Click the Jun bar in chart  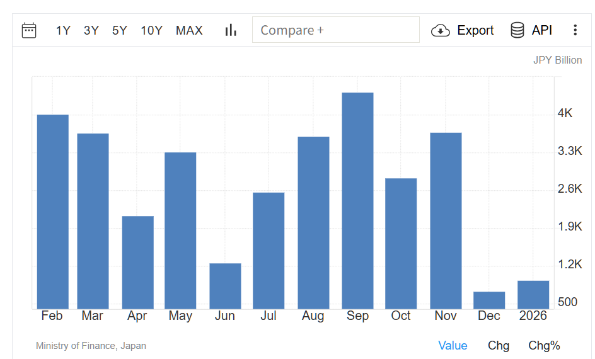pos(225,286)
